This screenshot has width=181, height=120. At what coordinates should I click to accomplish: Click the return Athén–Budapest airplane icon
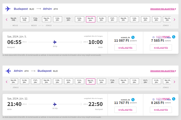pos(8,71)
